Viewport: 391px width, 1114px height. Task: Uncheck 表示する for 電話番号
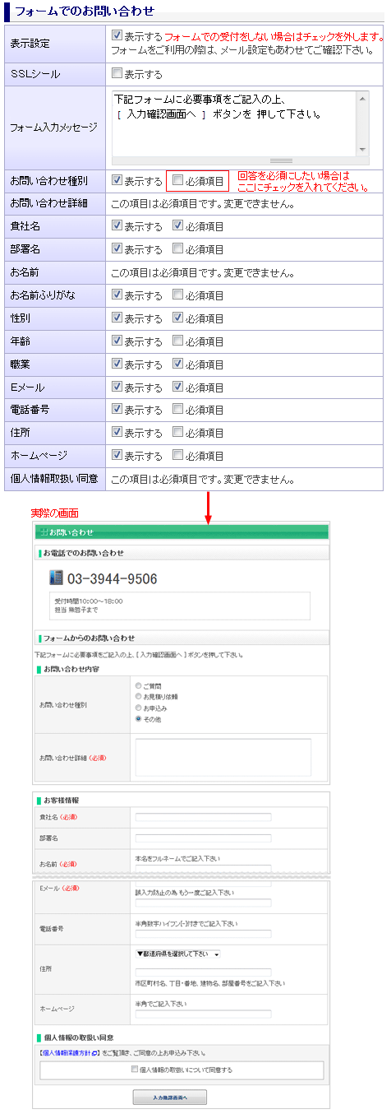pyautogui.click(x=117, y=410)
